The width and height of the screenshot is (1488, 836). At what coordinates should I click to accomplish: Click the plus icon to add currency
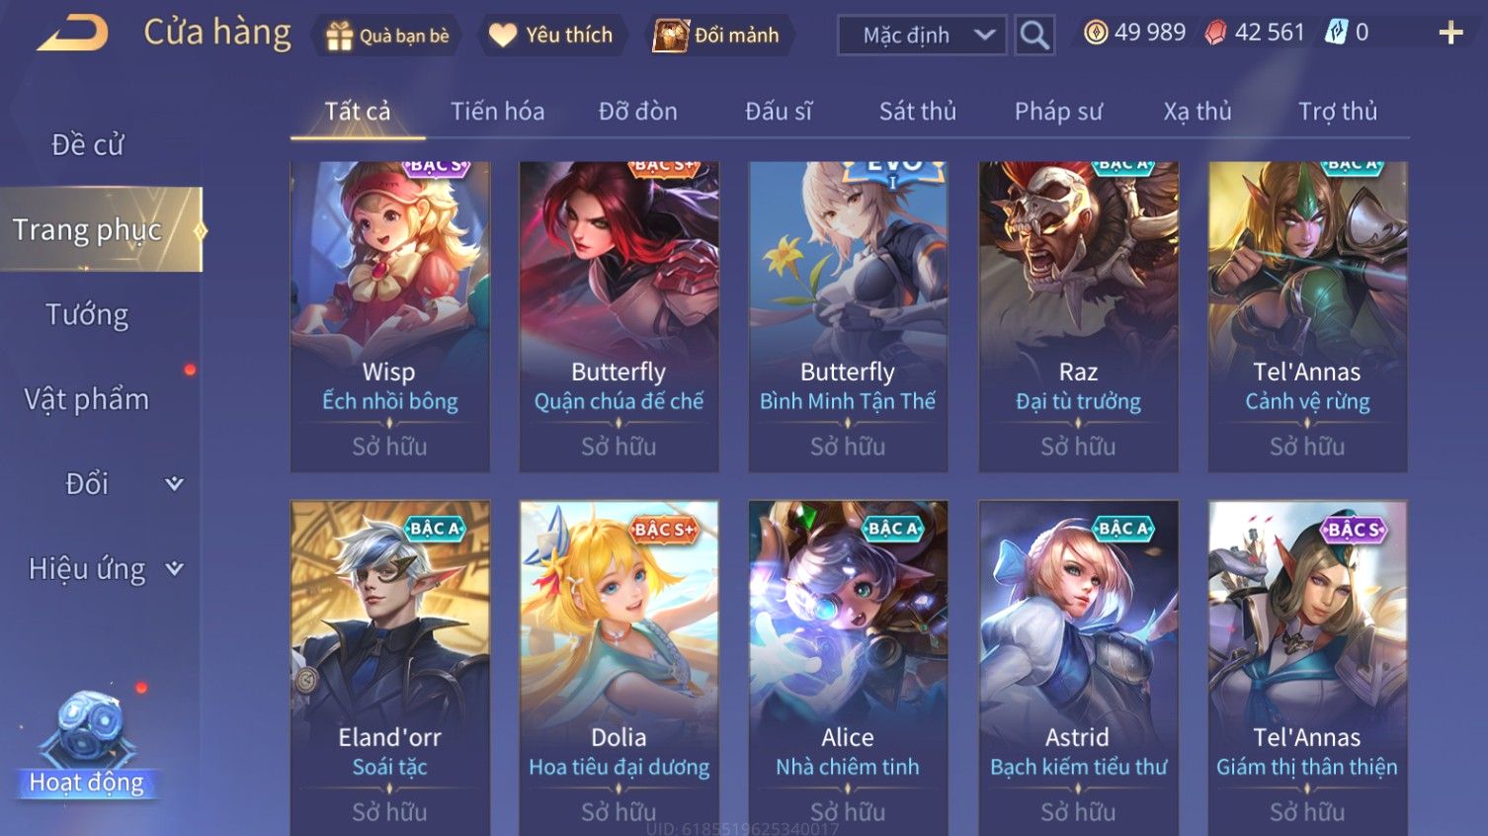(x=1450, y=33)
